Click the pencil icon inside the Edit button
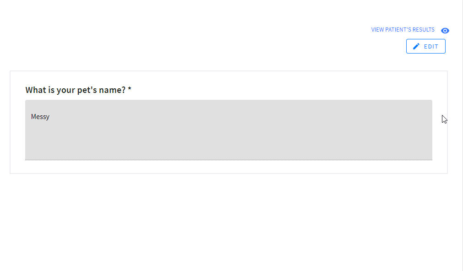463x271 pixels. coord(416,46)
